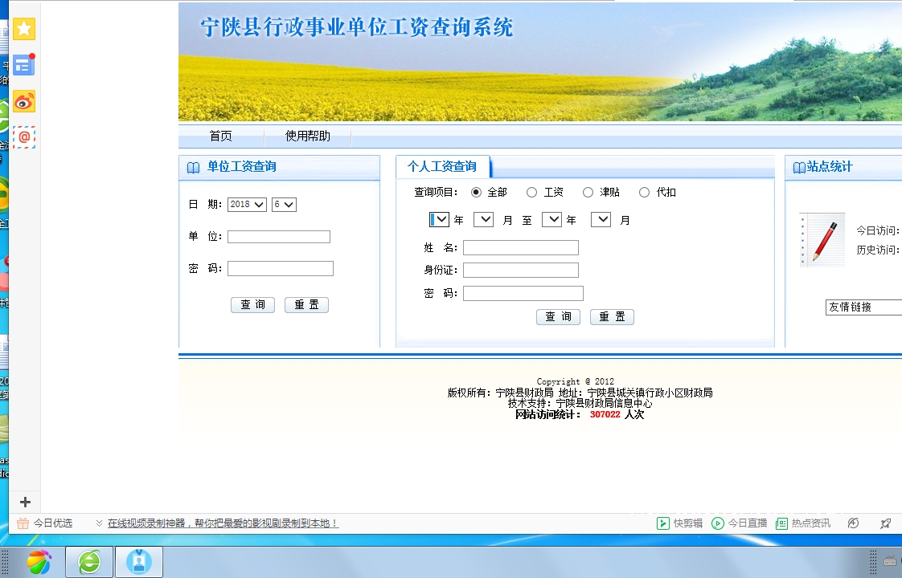Open 使用帮助 in the navigation bar
Image resolution: width=902 pixels, height=578 pixels.
coord(307,136)
